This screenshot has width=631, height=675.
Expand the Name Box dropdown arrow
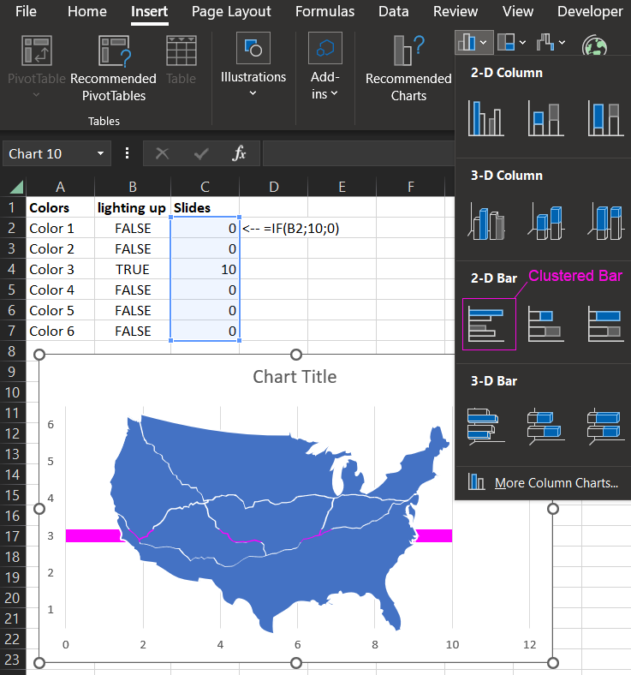click(101, 154)
